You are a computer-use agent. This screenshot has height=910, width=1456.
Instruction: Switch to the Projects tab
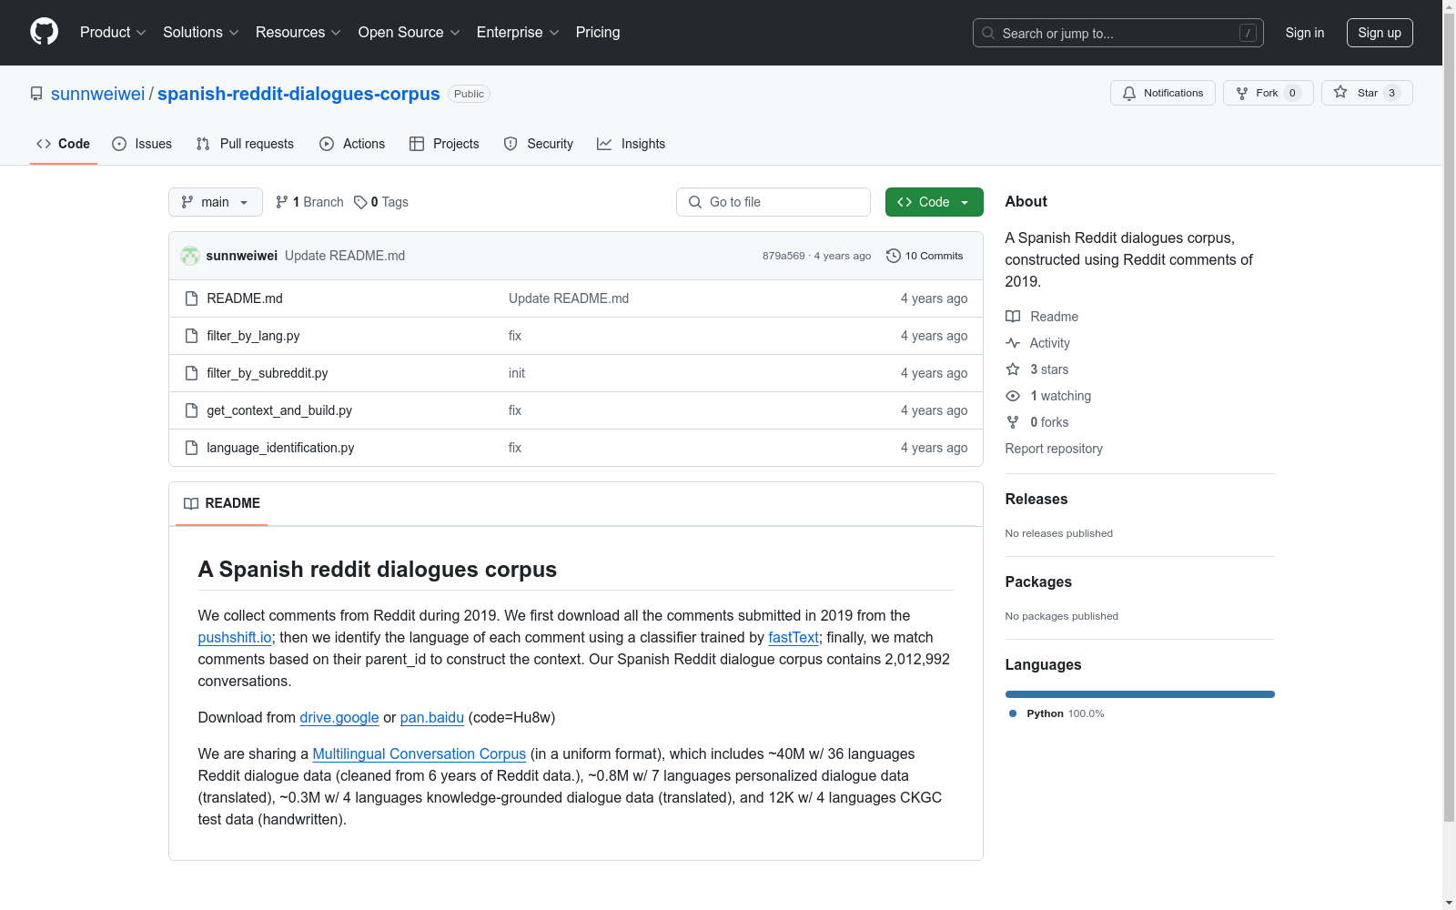[444, 144]
